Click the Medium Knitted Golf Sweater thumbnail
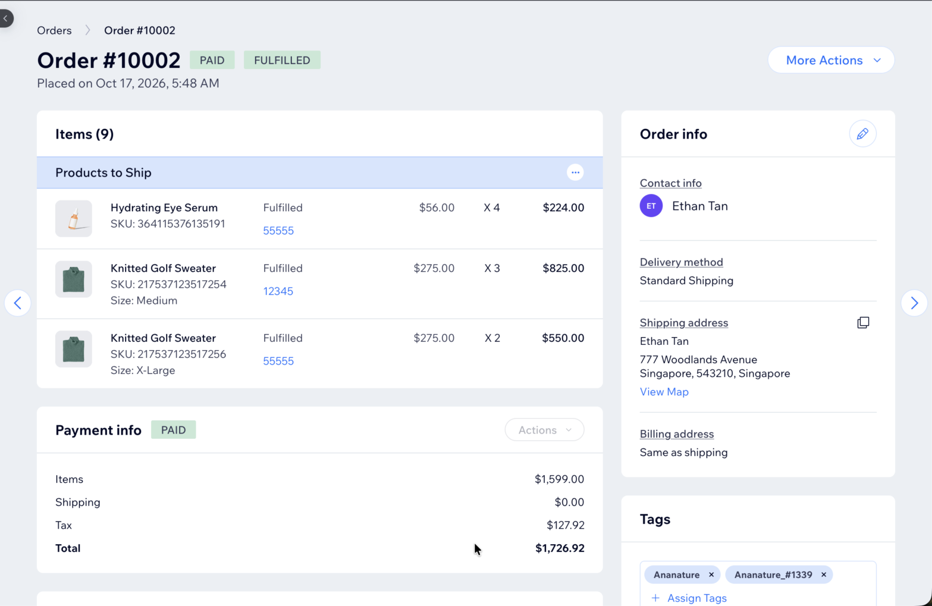 (x=74, y=279)
